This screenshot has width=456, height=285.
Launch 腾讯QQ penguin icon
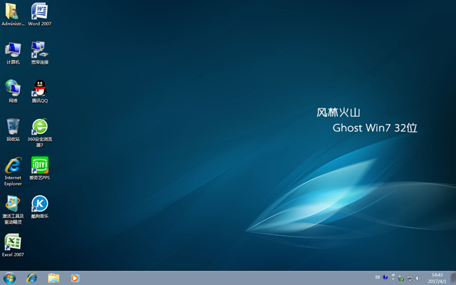[x=39, y=88]
